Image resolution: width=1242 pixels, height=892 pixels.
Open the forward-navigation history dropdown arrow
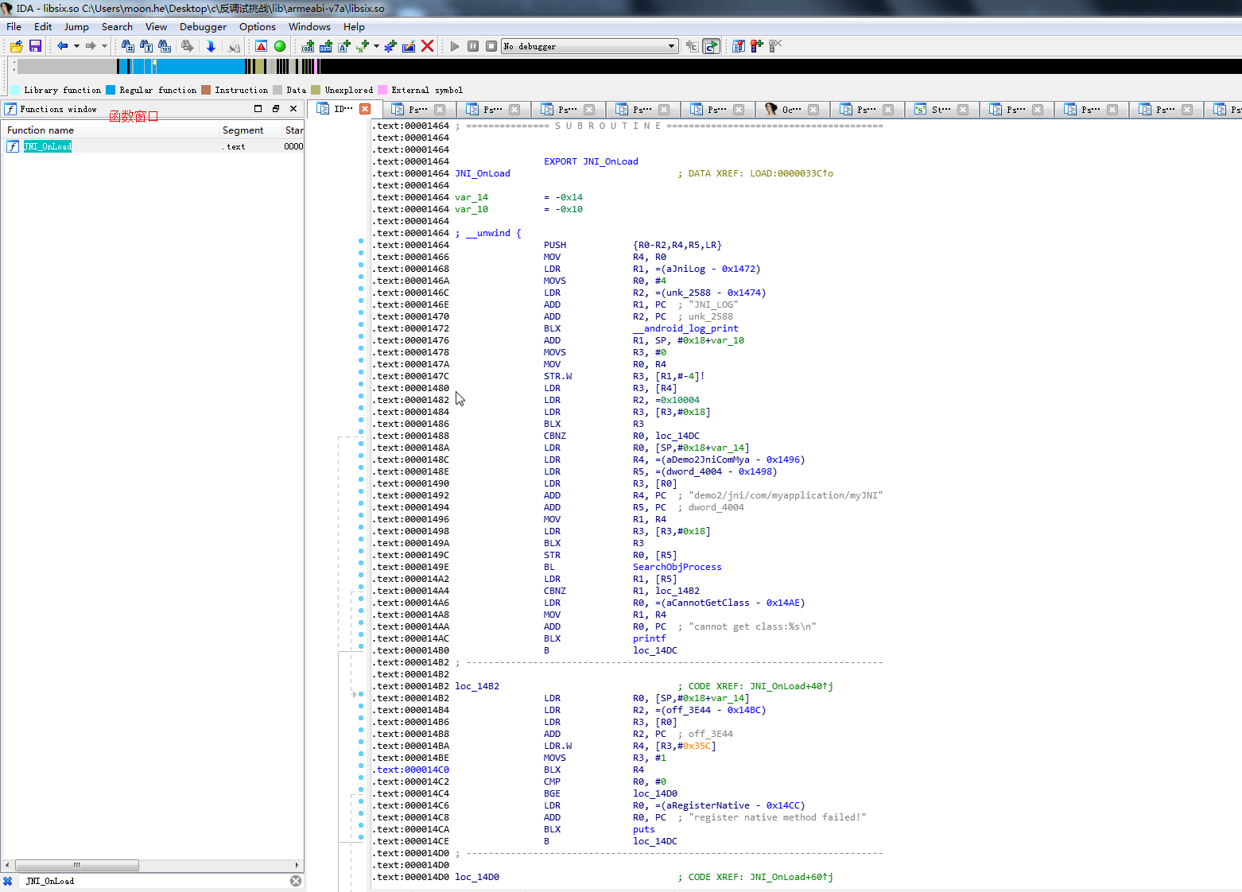(x=104, y=46)
